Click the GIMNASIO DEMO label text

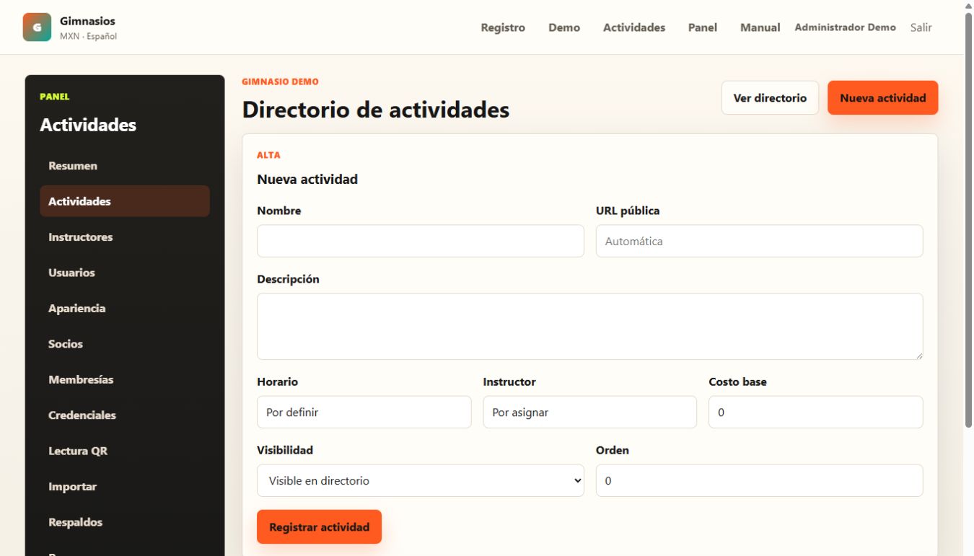[280, 82]
